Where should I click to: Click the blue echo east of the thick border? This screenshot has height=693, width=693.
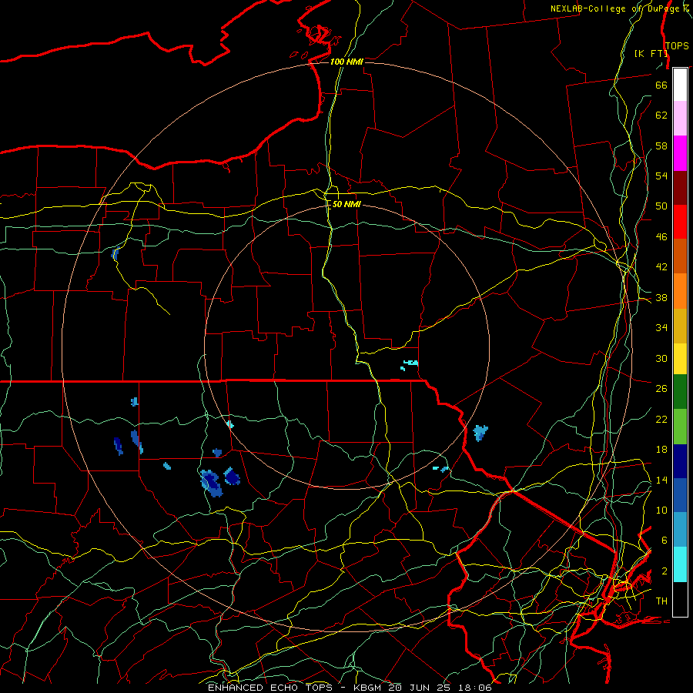[480, 432]
